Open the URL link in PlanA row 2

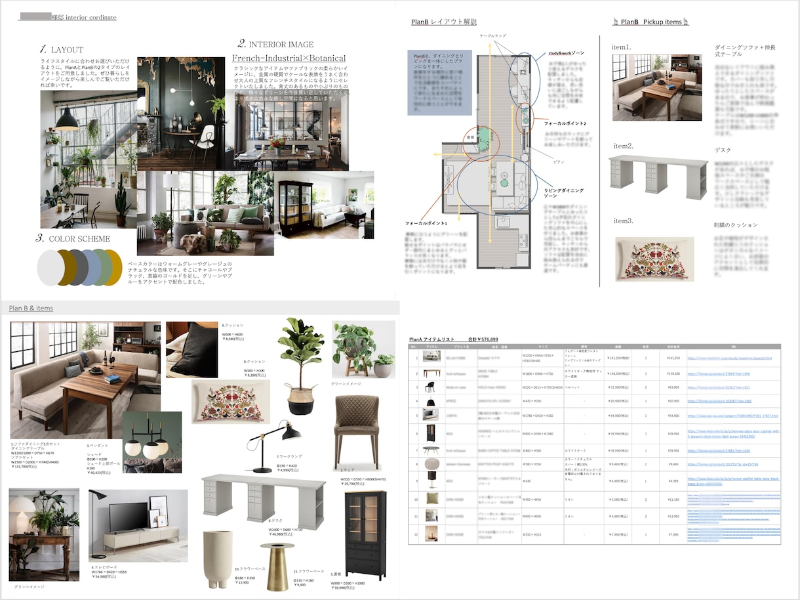719,374
